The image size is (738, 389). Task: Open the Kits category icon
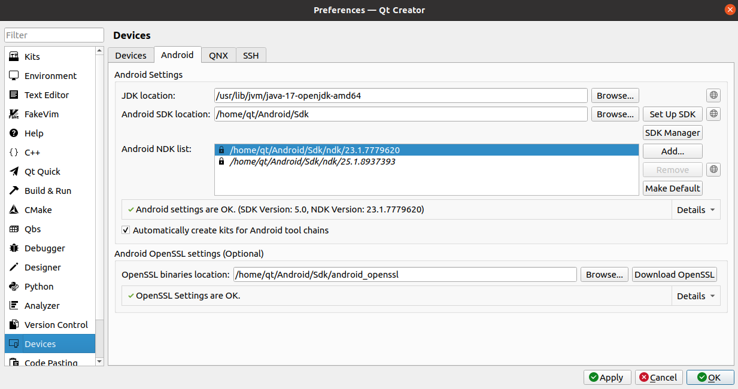[14, 57]
